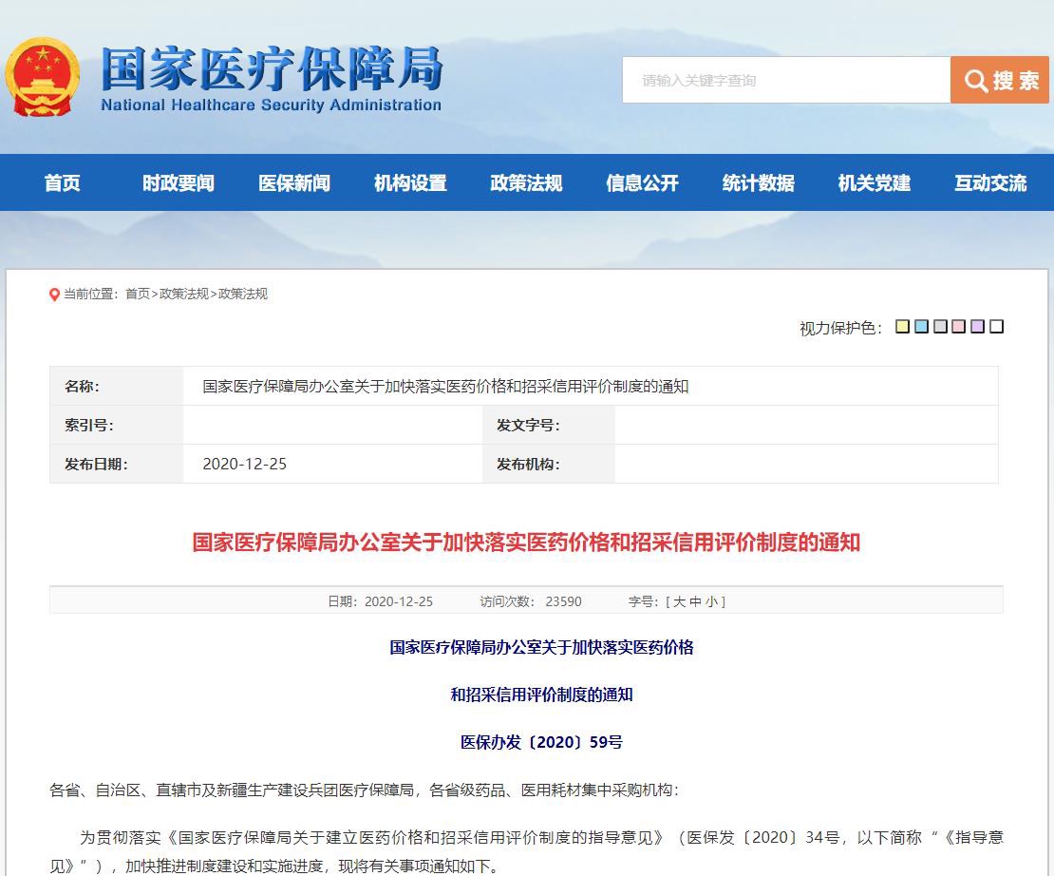1054x876 pixels.
Task: Click the 发布日期 label
Action: tap(96, 464)
